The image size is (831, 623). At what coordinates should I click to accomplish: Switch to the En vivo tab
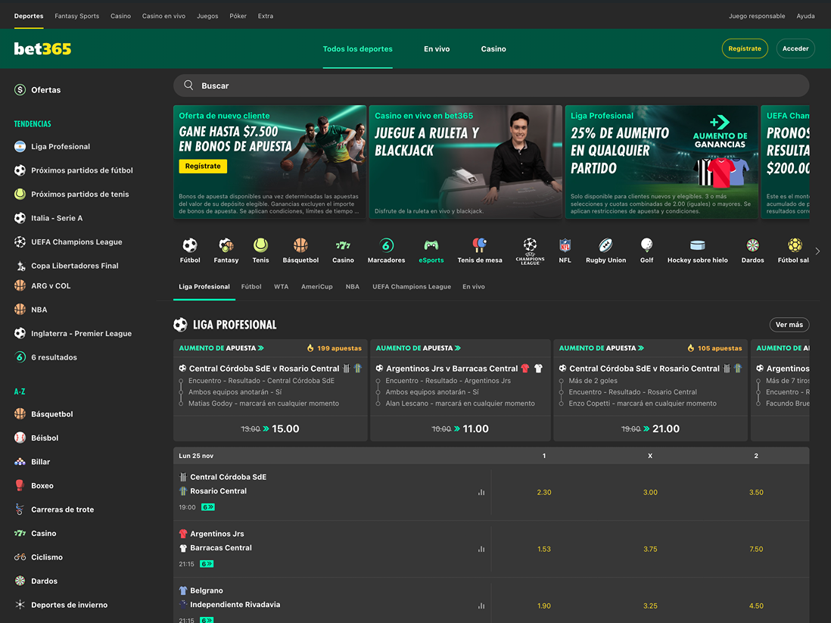[x=437, y=48]
